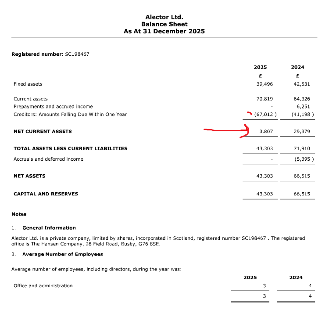Select the General Information note heading

49,228
